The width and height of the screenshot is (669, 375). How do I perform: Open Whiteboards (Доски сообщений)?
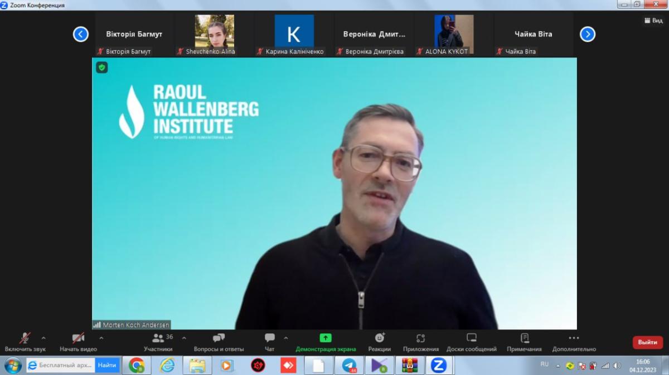pos(471,338)
